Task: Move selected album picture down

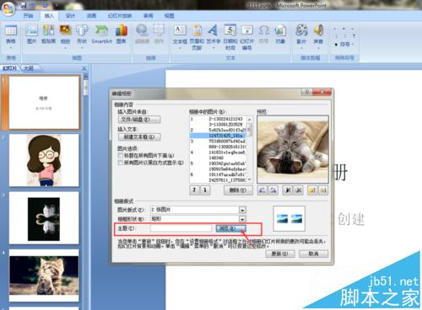Action: click(205, 190)
